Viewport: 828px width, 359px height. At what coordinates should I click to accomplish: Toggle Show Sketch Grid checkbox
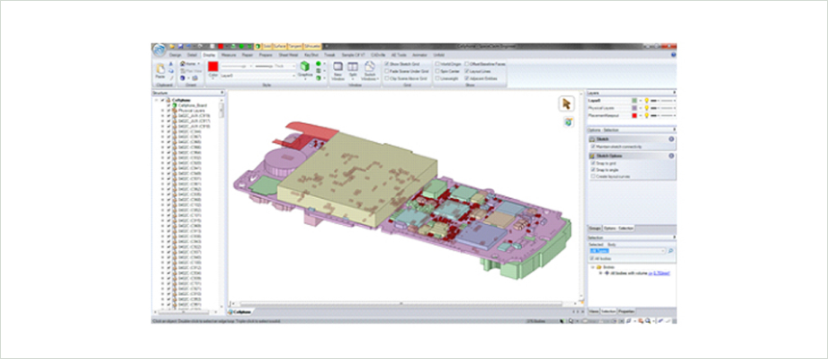pyautogui.click(x=386, y=63)
